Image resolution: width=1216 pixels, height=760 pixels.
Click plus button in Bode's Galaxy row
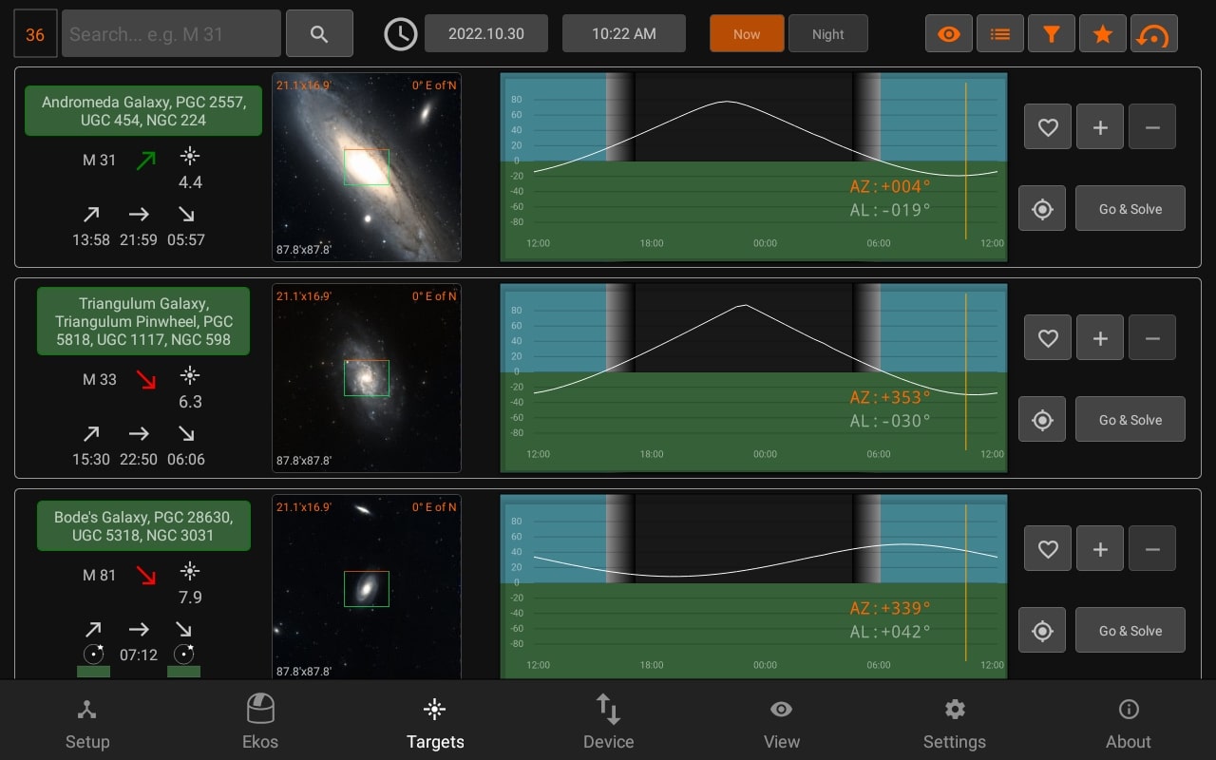coord(1100,548)
